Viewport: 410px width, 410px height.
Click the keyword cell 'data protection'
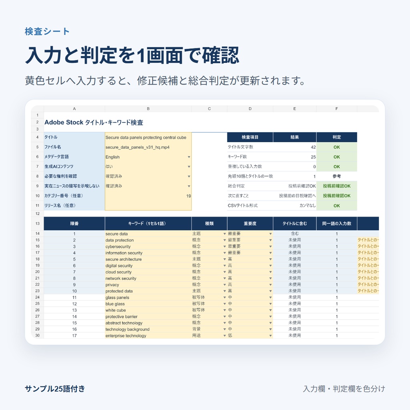[148, 240]
